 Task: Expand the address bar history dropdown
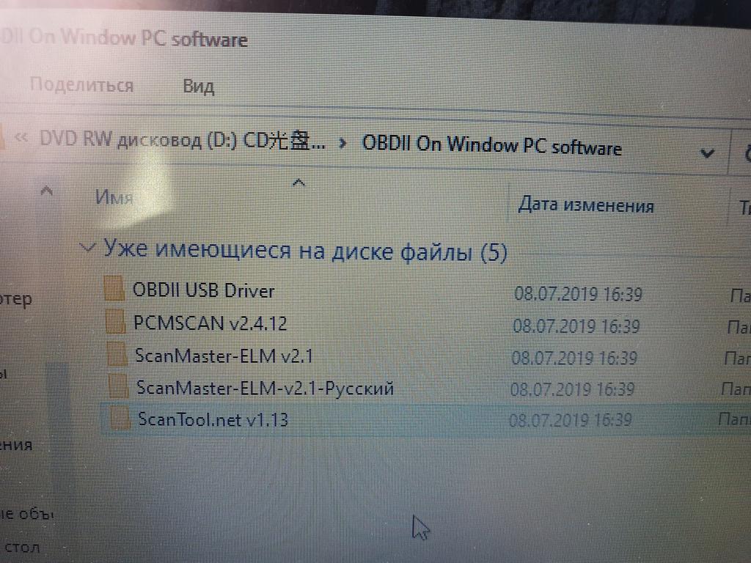point(708,153)
